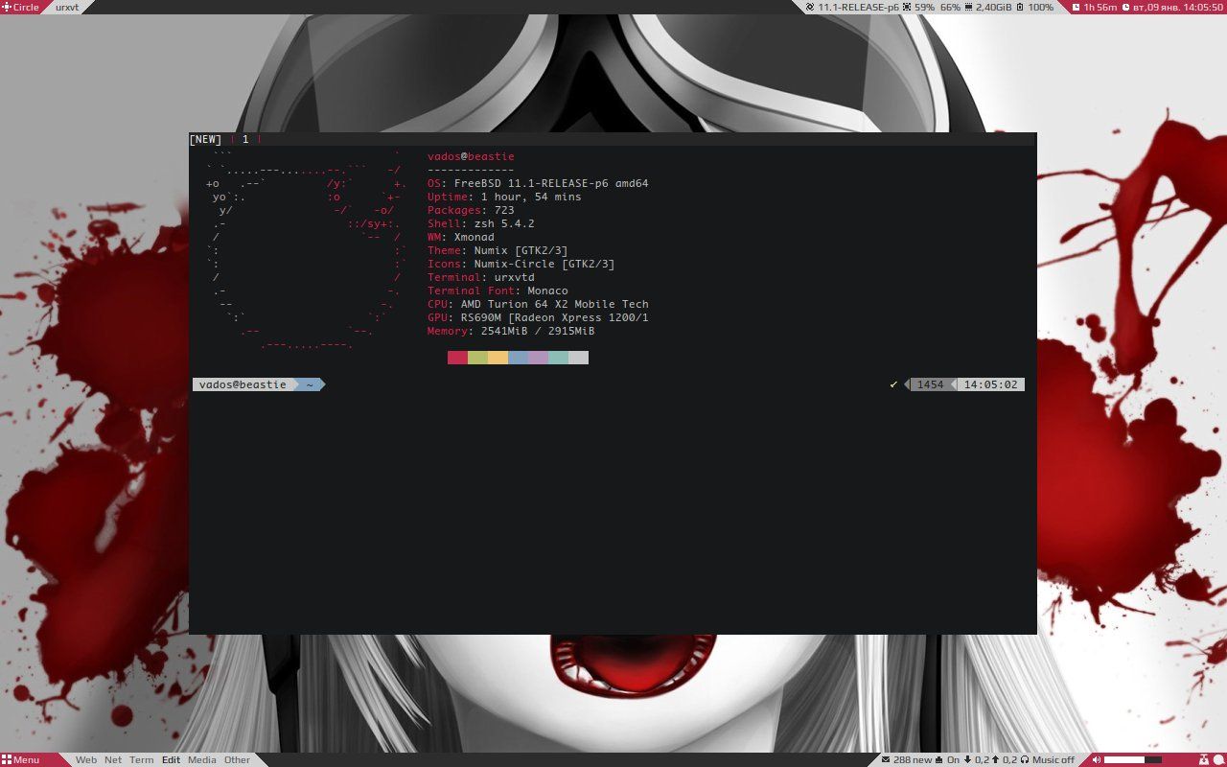Click the 66% usage value
Image resolution: width=1227 pixels, height=767 pixels.
(950, 7)
